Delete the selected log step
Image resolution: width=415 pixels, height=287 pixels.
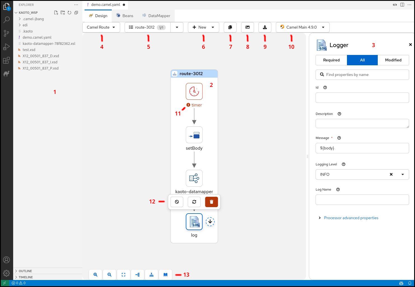(211, 202)
